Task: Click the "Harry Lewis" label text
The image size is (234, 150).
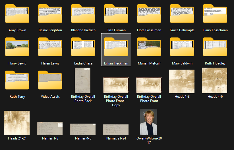Action: point(17,63)
